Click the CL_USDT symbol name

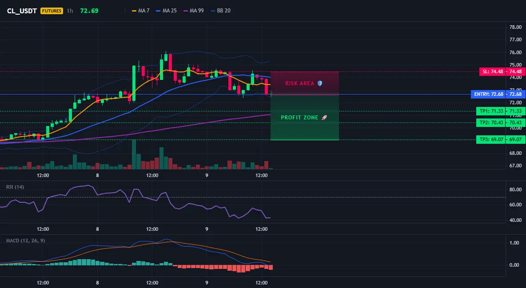22,11
